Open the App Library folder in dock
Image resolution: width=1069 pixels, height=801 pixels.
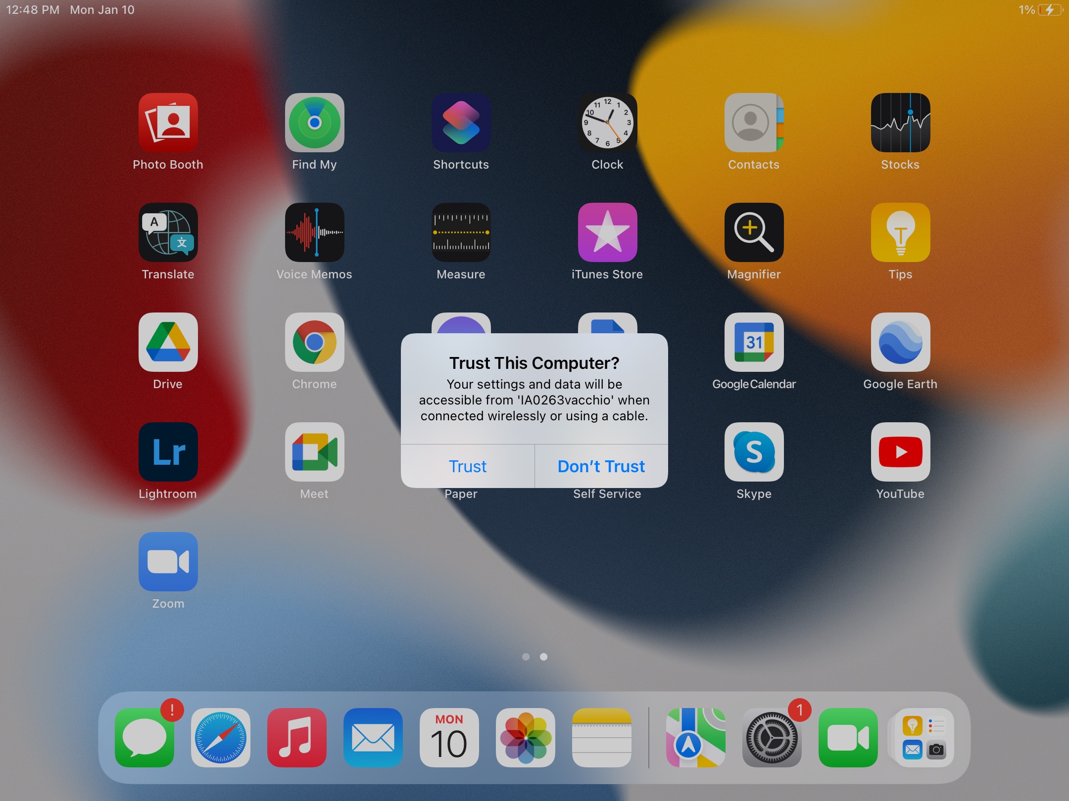point(924,738)
